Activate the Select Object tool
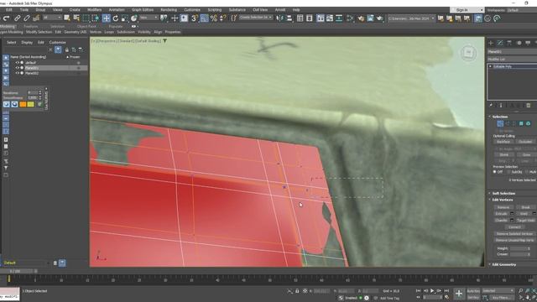537x302 pixels. [x=67, y=18]
